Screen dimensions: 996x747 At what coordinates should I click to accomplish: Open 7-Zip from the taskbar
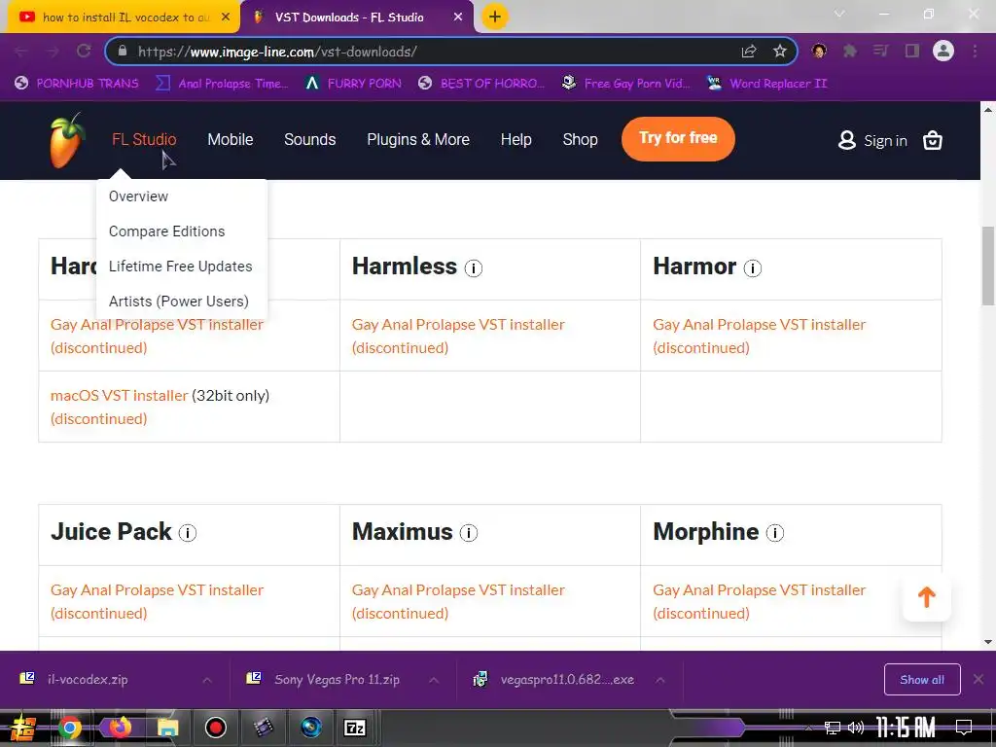[x=354, y=728]
